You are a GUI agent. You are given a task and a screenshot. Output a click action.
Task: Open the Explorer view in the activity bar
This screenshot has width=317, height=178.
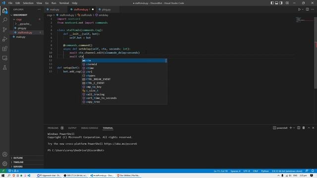click(4, 11)
